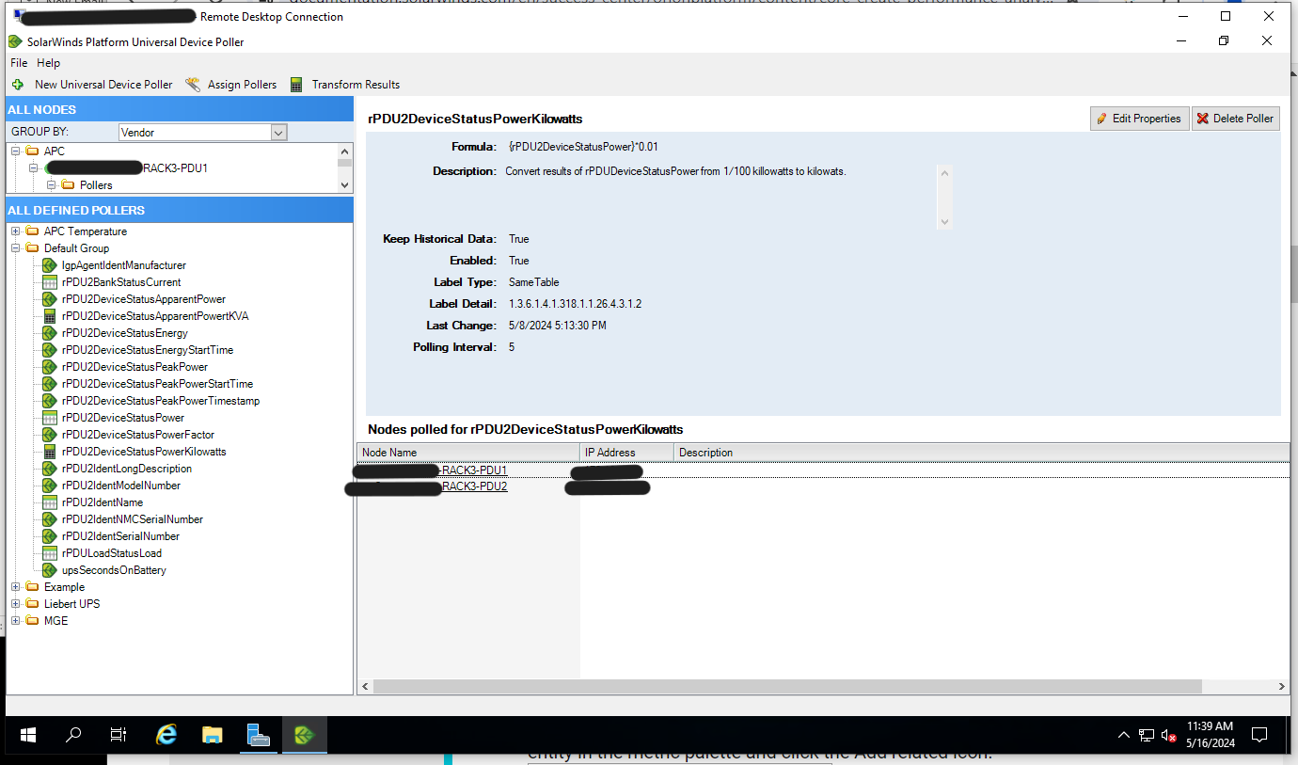Select rPDU2BankStatusCurrent table poller icon
This screenshot has height=765, width=1298.
click(51, 282)
